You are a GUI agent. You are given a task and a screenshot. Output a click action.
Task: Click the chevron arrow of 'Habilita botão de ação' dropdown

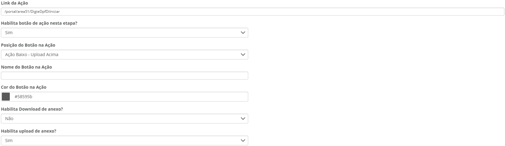(x=243, y=33)
